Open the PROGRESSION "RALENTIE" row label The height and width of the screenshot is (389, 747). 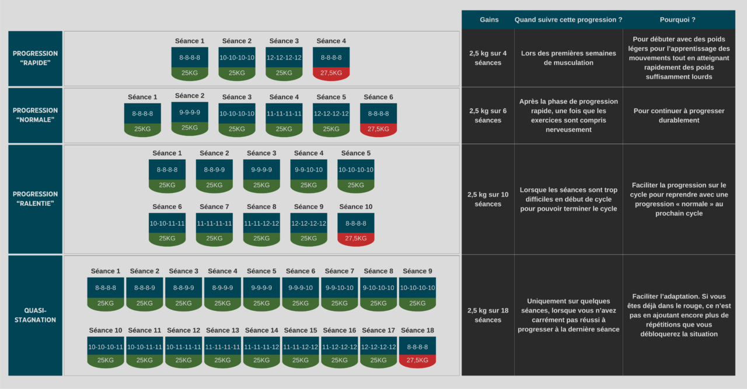click(x=35, y=199)
